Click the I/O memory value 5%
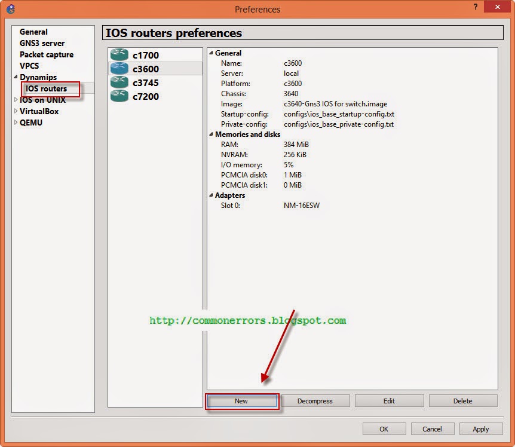The height and width of the screenshot is (447, 515). pos(289,164)
